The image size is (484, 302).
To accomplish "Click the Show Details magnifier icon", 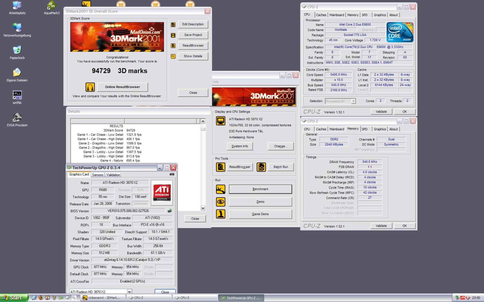I will (x=173, y=56).
